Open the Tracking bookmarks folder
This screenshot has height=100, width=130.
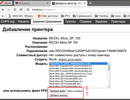pos(101,16)
